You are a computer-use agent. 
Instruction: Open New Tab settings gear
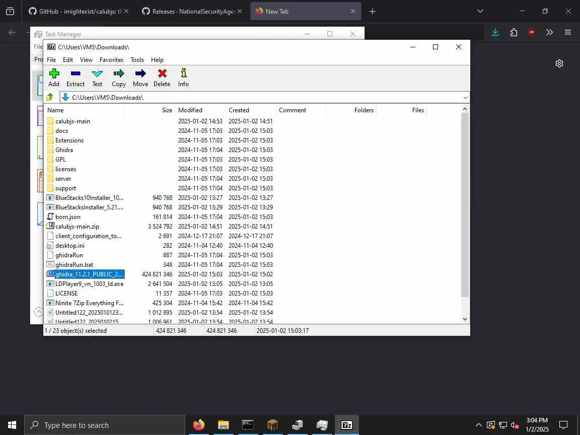click(x=559, y=63)
